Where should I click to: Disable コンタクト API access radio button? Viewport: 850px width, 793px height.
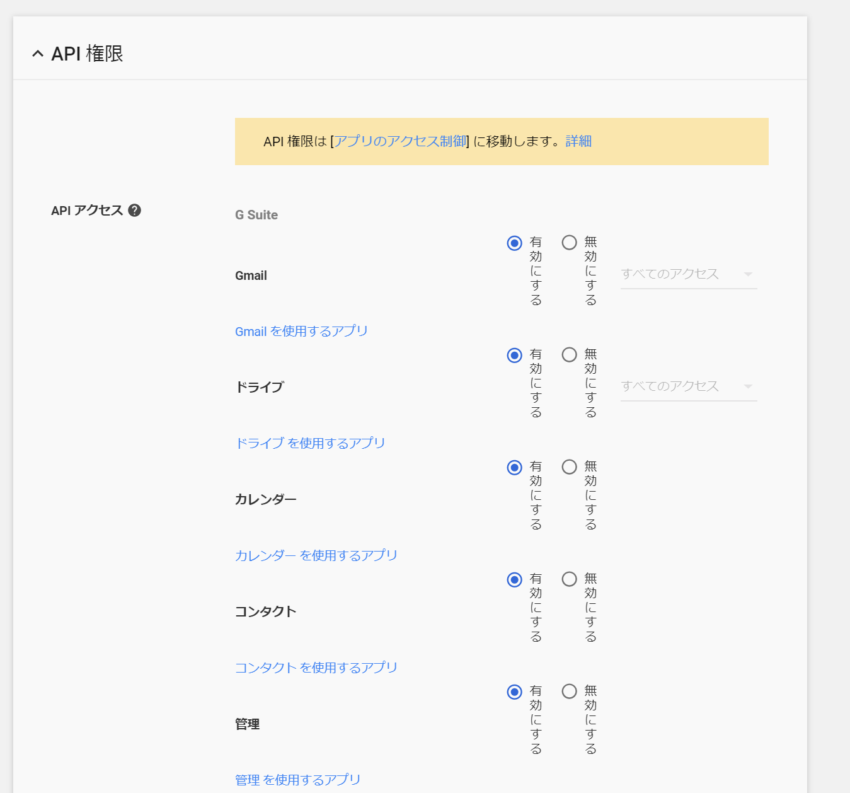click(x=569, y=579)
